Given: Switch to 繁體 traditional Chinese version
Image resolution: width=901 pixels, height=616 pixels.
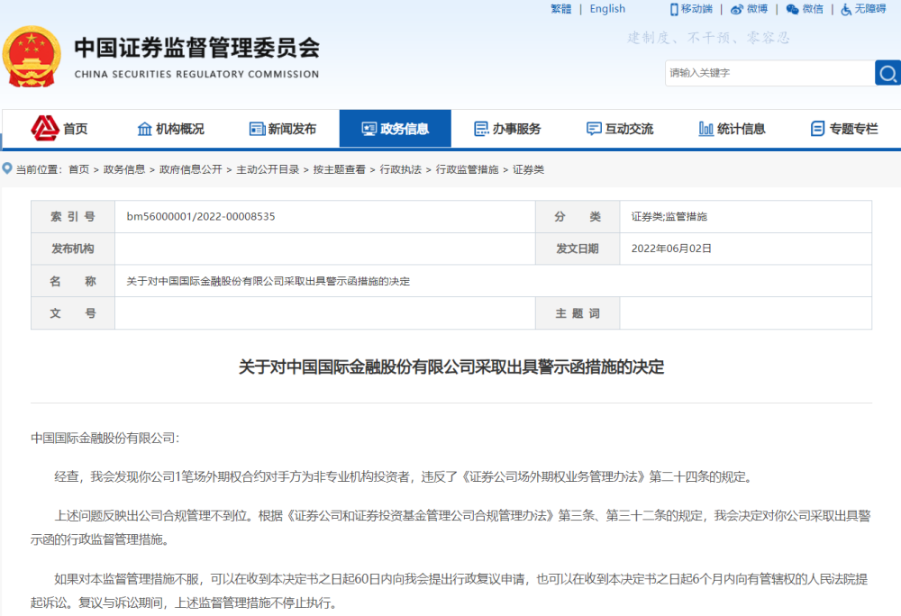Looking at the screenshot, I should coord(560,9).
